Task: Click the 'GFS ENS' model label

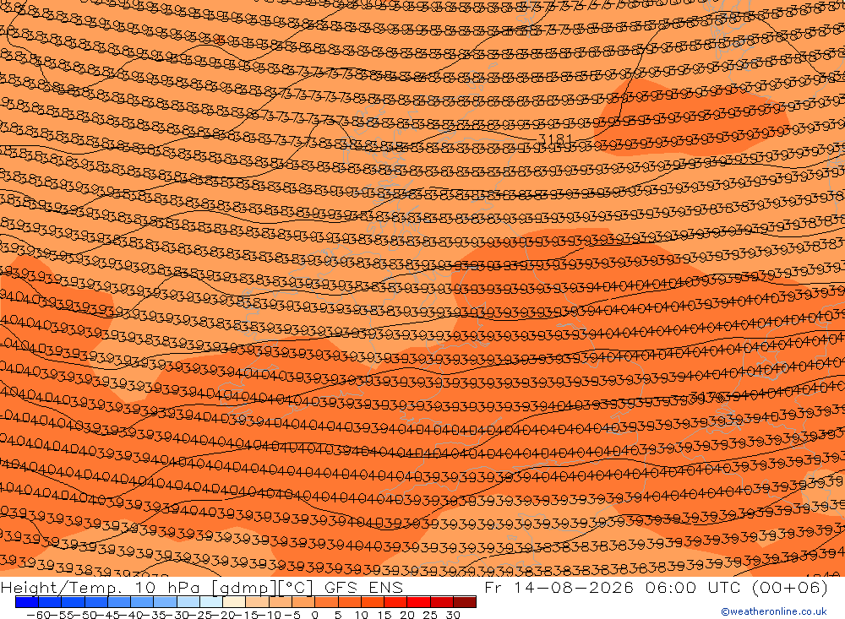Action: pos(363,587)
